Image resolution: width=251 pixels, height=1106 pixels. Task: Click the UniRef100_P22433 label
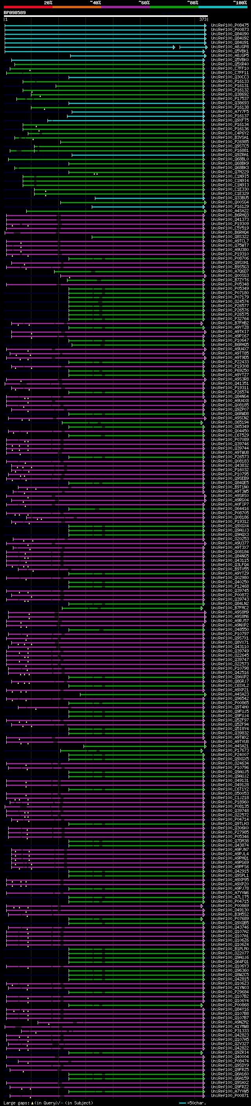[x=230, y=361]
